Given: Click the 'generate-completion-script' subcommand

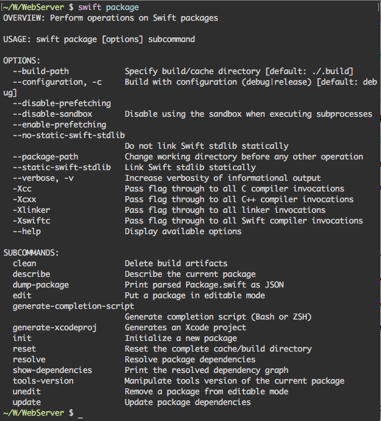Looking at the screenshot, I should coord(73,307).
